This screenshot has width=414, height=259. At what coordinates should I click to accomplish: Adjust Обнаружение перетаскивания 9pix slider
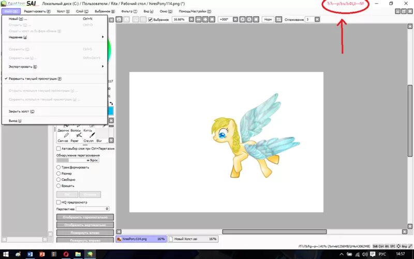click(78, 160)
